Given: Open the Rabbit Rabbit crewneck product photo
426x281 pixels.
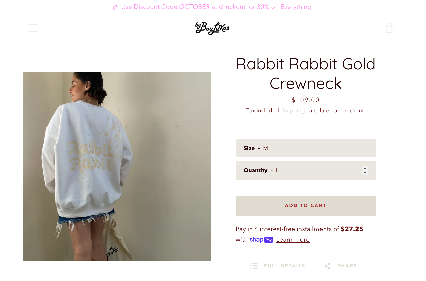Looking at the screenshot, I should tap(117, 167).
